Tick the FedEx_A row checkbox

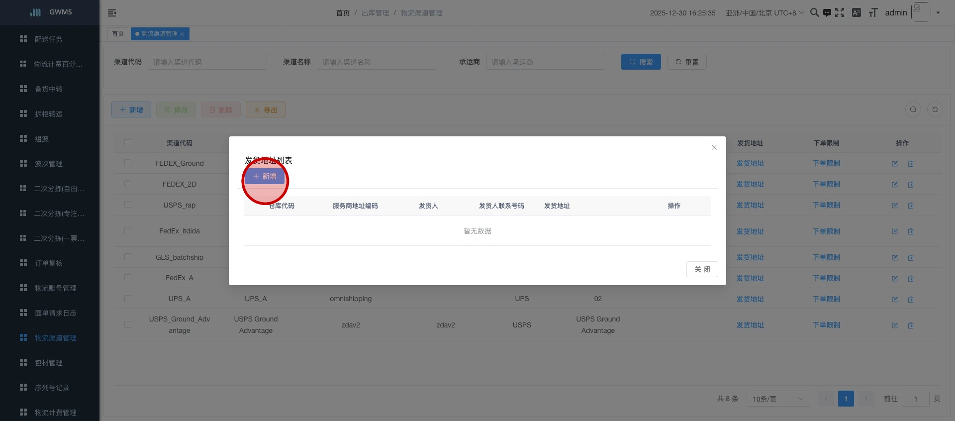point(128,278)
